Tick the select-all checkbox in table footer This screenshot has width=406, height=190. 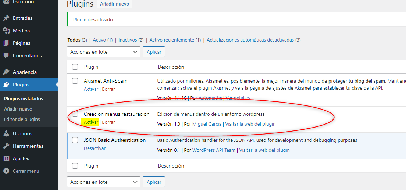point(75,166)
